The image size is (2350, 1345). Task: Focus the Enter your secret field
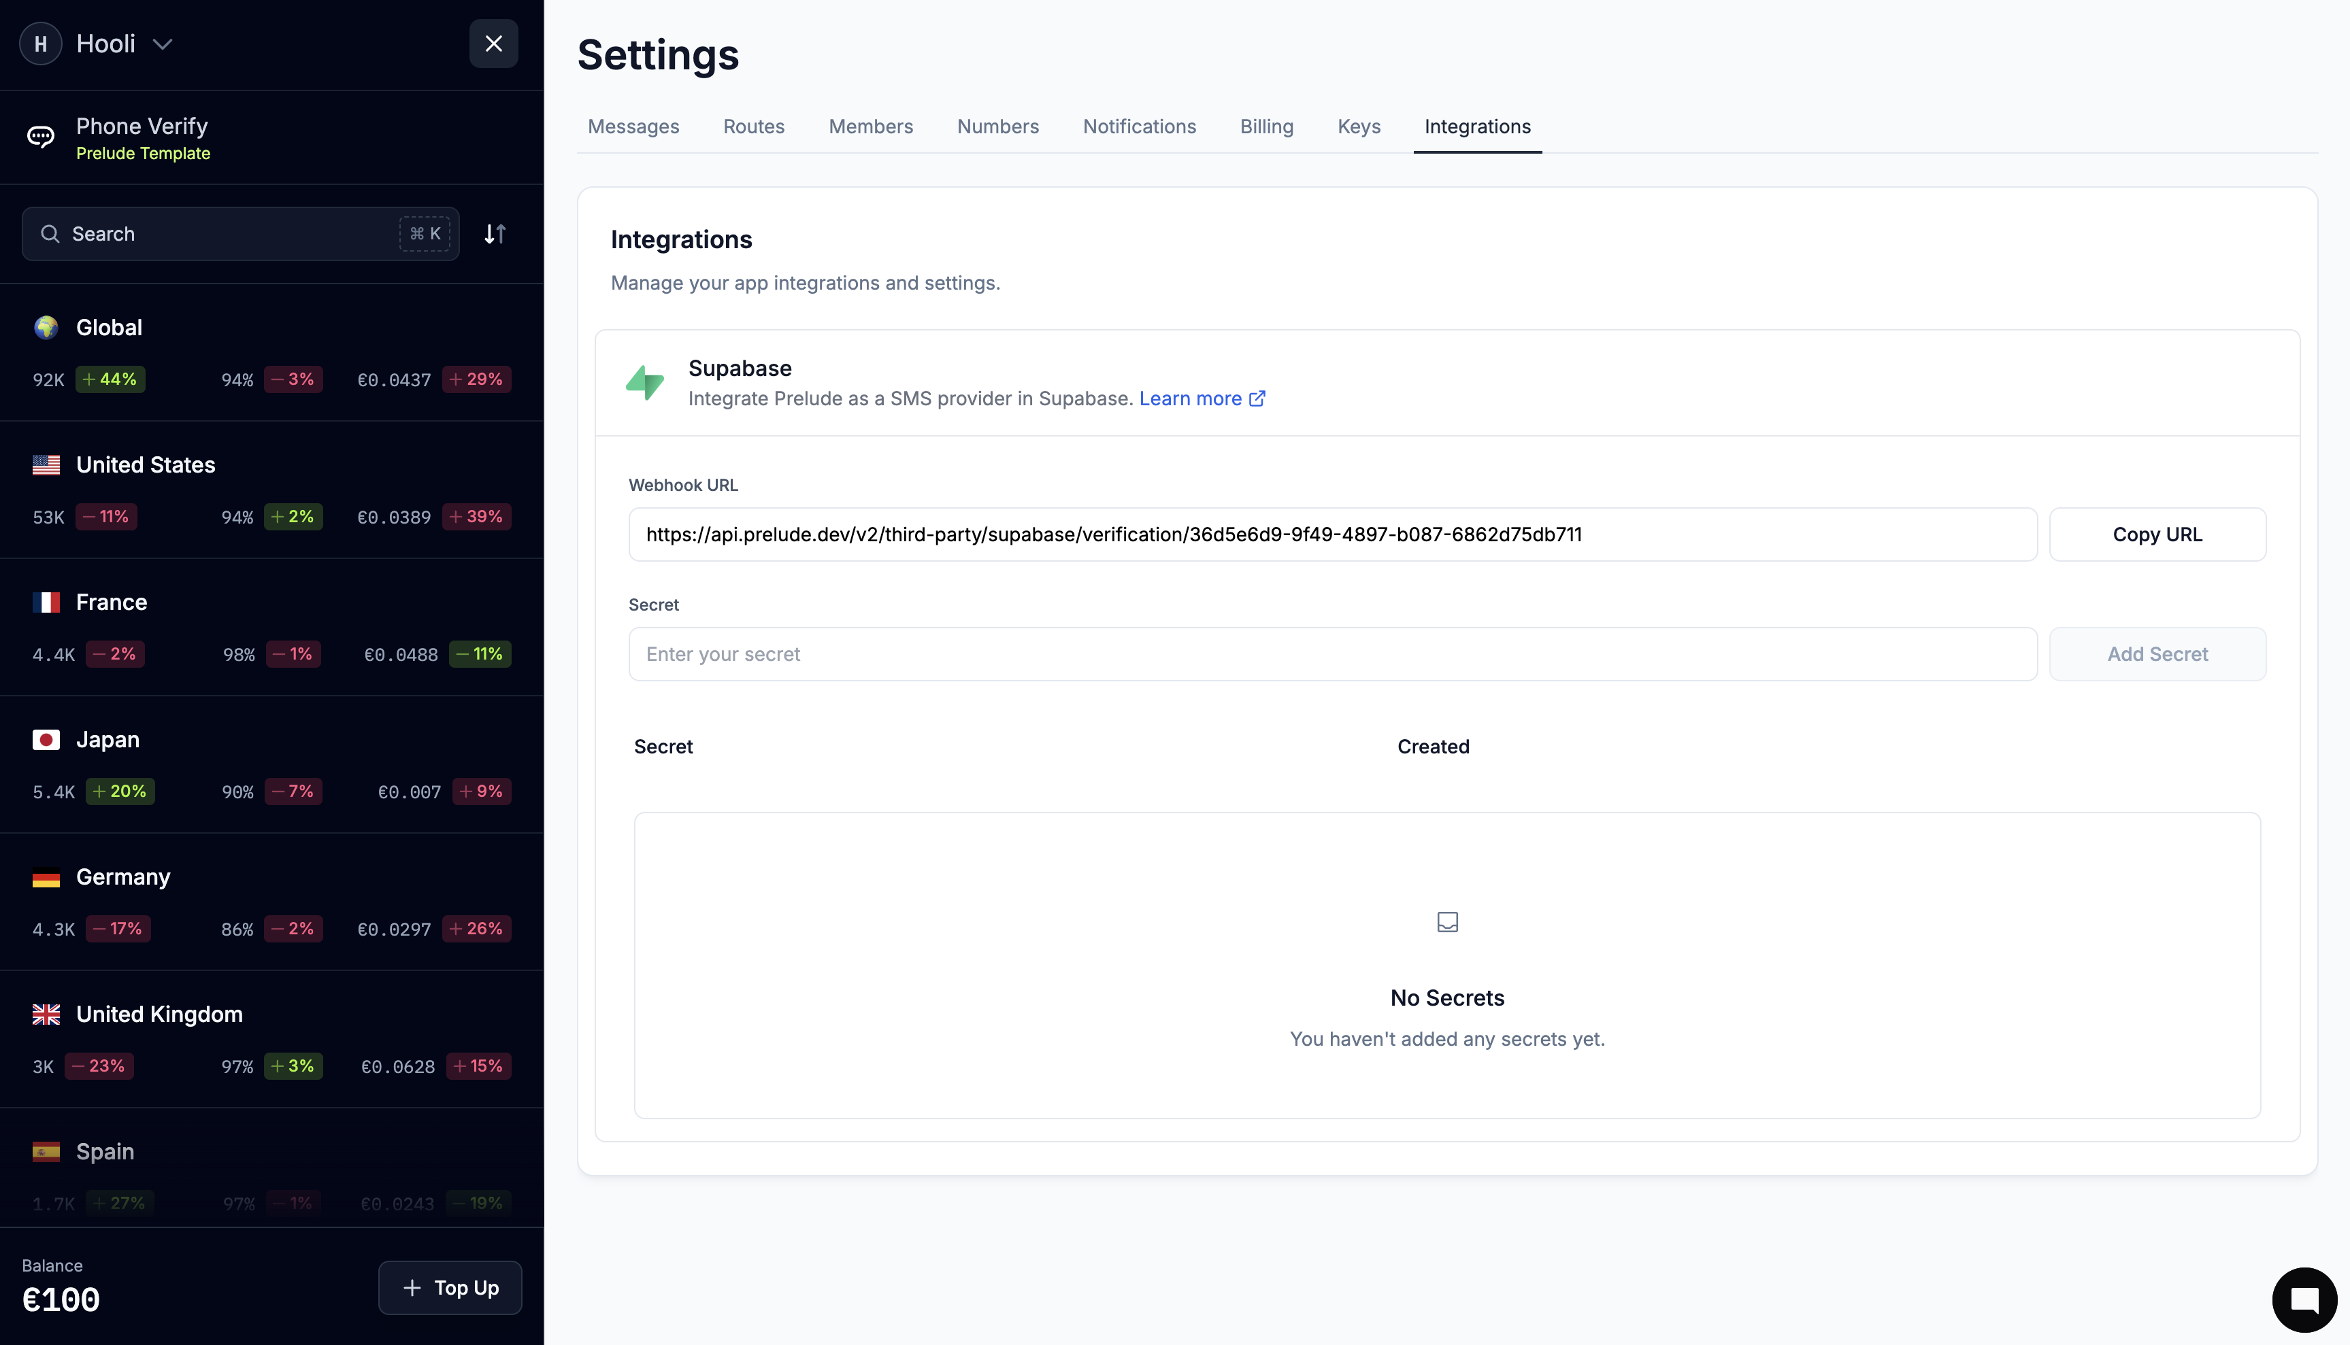pyautogui.click(x=1331, y=654)
